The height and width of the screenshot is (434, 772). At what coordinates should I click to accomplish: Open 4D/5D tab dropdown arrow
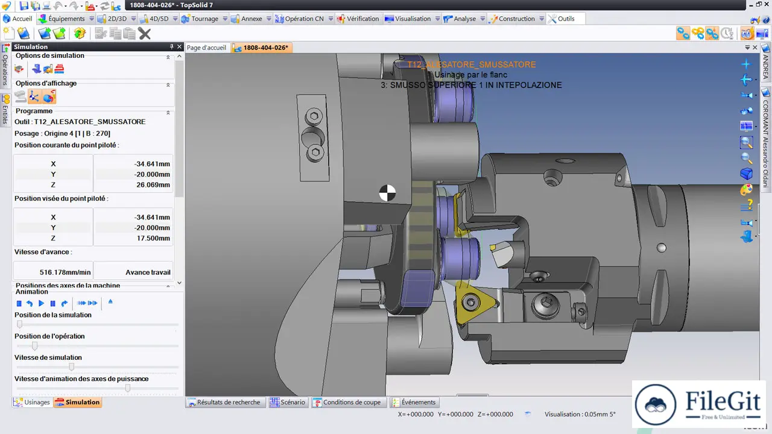pyautogui.click(x=175, y=19)
